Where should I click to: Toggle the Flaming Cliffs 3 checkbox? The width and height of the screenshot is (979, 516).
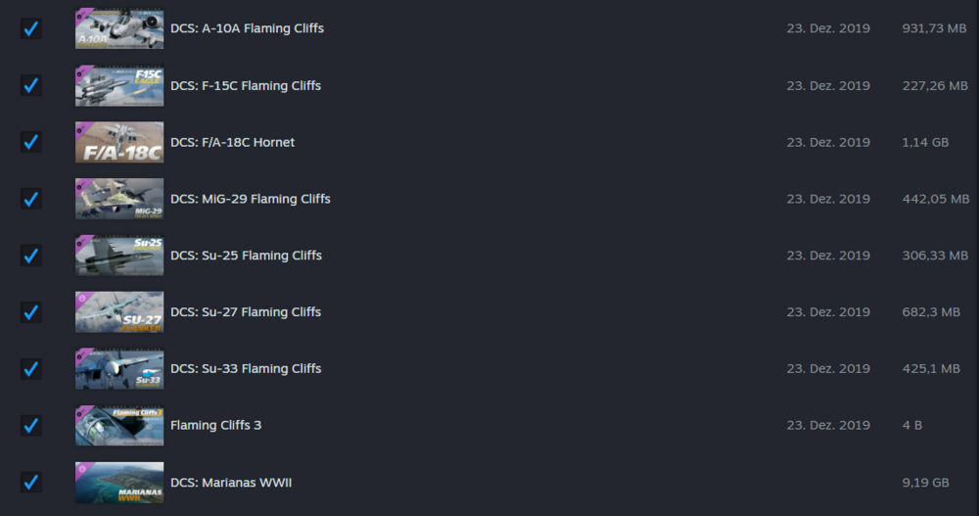[x=31, y=426]
